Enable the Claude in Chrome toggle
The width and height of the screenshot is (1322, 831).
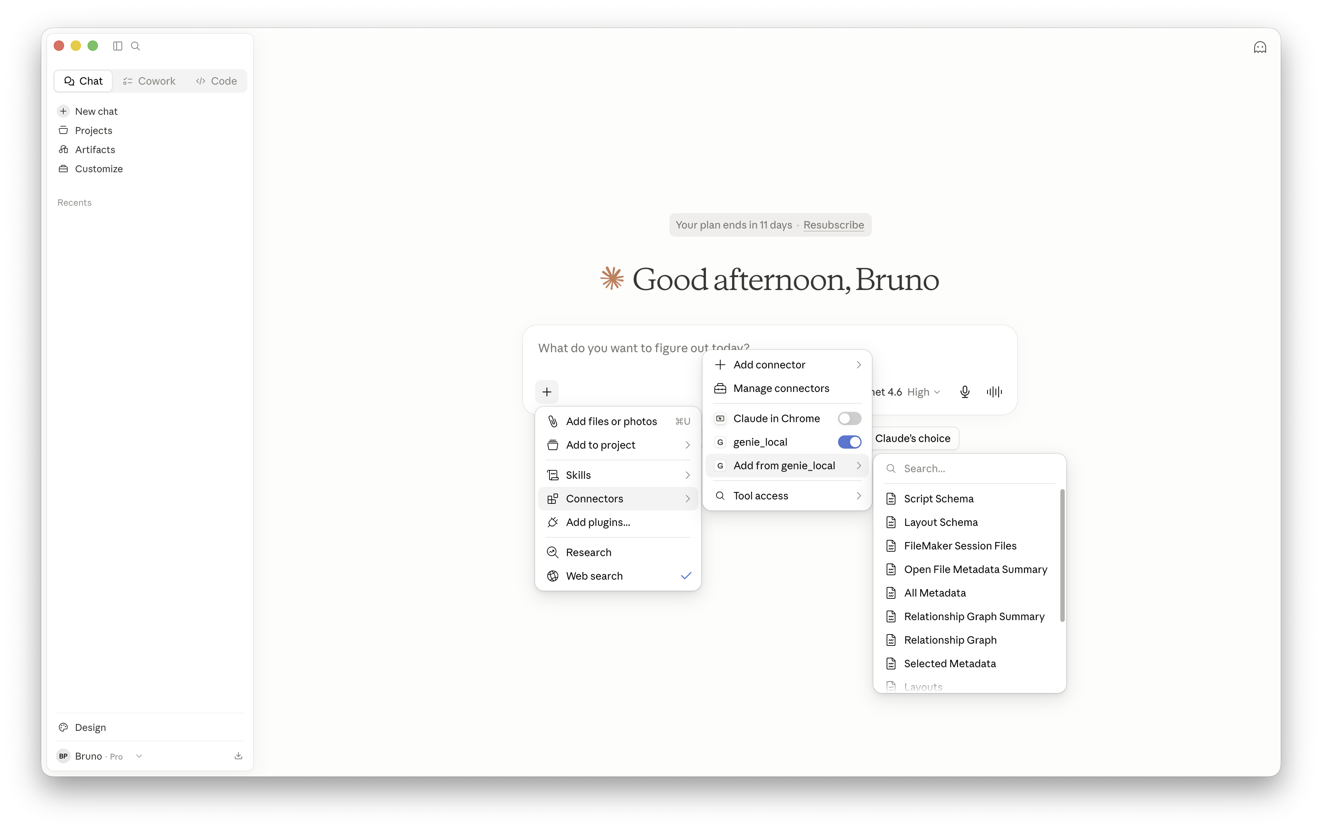[x=849, y=419]
